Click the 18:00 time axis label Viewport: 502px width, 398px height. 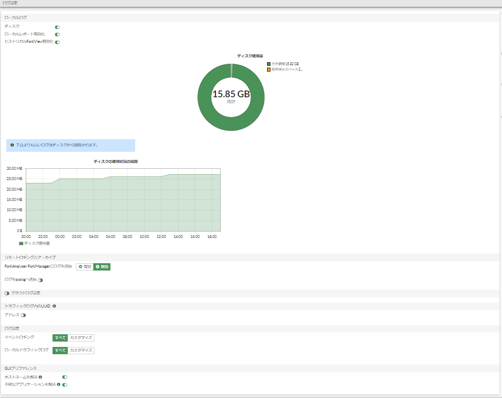(212, 236)
